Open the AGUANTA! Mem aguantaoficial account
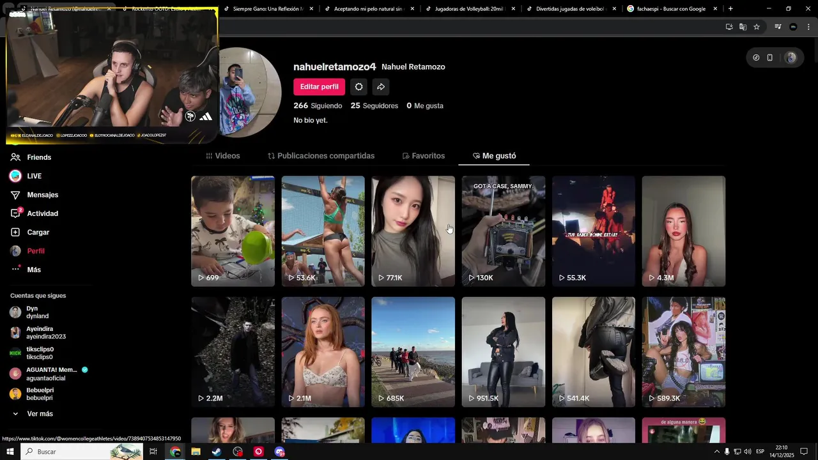 click(49, 374)
